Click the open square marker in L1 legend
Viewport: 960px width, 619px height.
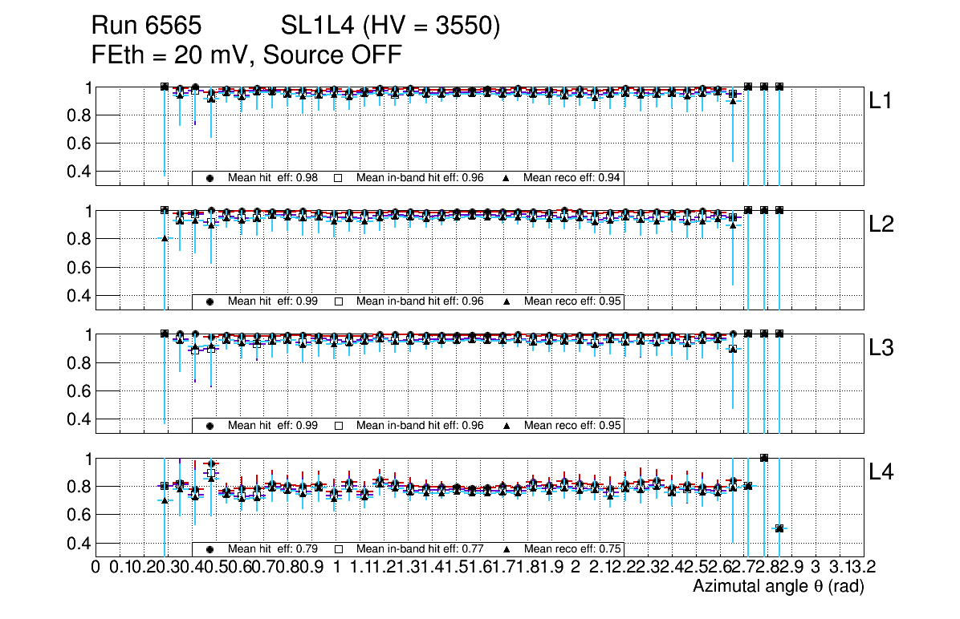(x=339, y=178)
